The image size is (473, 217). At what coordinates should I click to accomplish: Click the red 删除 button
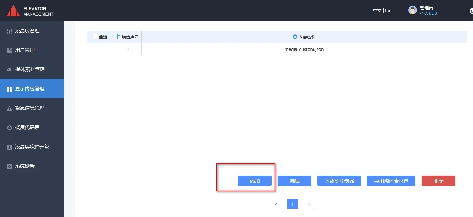(x=438, y=181)
